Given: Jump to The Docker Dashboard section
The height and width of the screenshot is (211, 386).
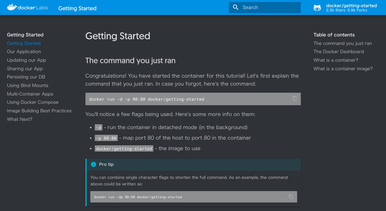Looking at the screenshot, I should coord(338,52).
